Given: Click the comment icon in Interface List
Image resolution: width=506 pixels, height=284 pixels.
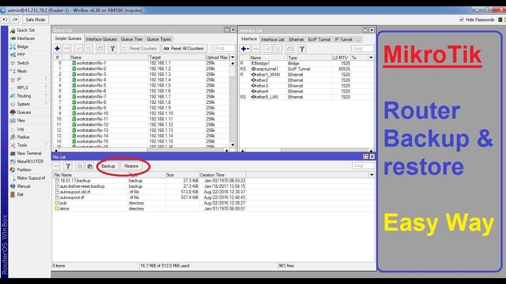Looking at the screenshot, I should point(290,49).
